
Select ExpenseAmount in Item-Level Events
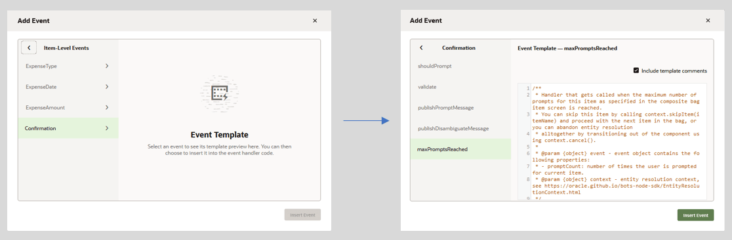68,107
